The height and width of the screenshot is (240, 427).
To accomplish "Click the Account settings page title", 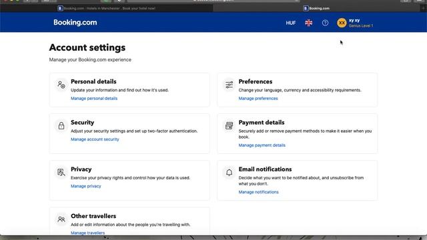I will tap(87, 47).
